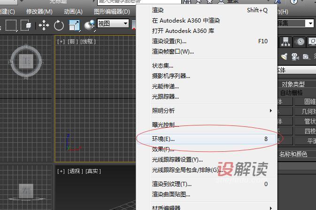Viewport: 316px width, 210px height.
Task: Open the Hierarchy command panel tab
Action: (285, 41)
